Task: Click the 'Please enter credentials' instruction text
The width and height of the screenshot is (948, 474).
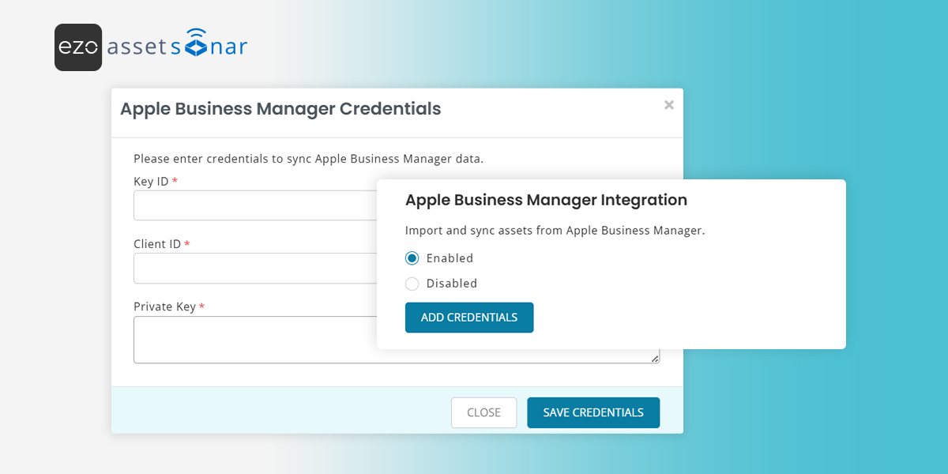Action: tap(308, 159)
